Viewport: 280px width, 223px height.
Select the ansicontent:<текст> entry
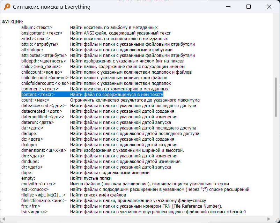[x=42, y=33]
